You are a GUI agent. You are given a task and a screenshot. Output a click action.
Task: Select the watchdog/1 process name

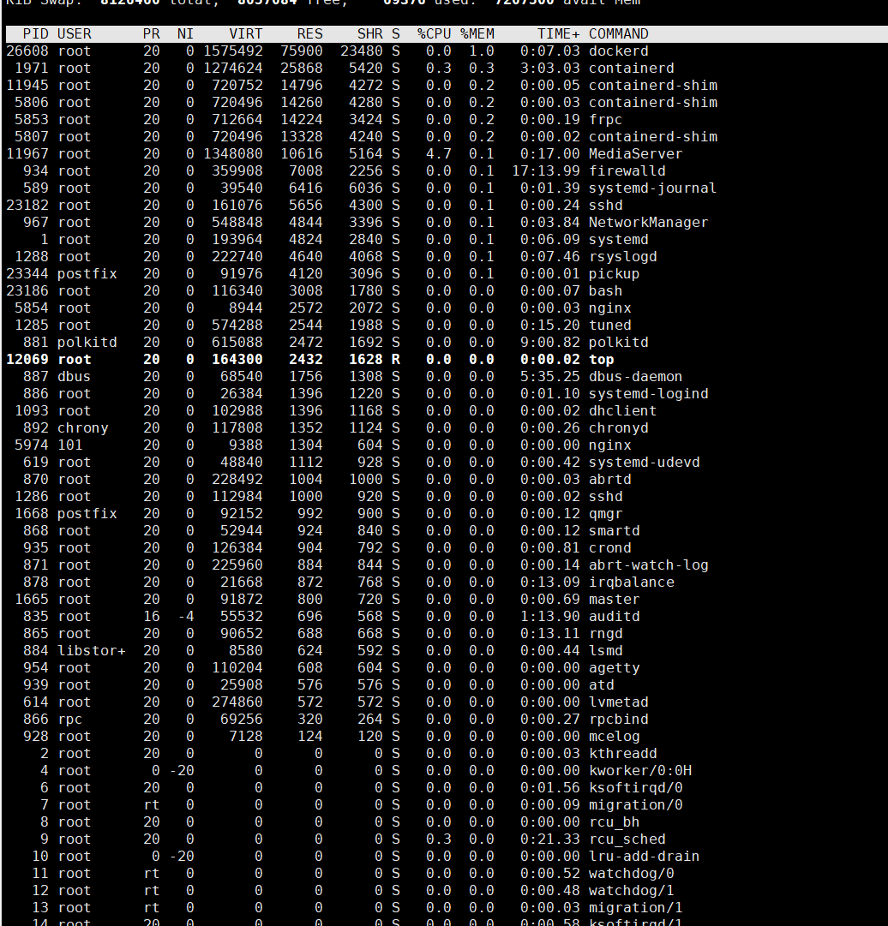tap(631, 891)
